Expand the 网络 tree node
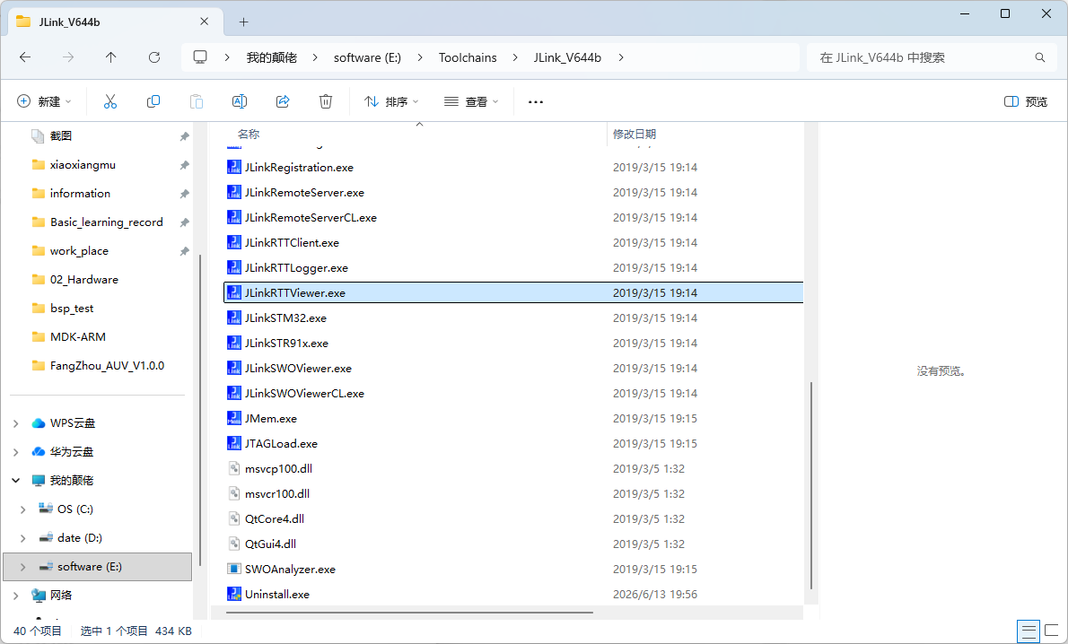Image resolution: width=1068 pixels, height=644 pixels. click(x=15, y=596)
